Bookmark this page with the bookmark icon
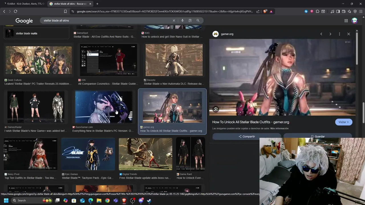 [65, 11]
